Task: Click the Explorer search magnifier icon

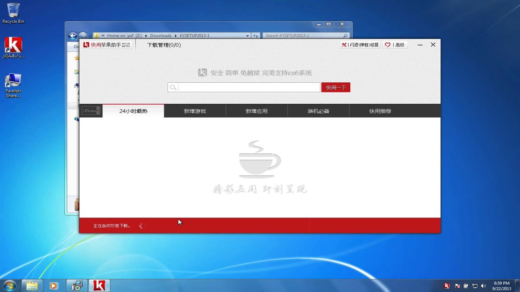Action: [346, 36]
